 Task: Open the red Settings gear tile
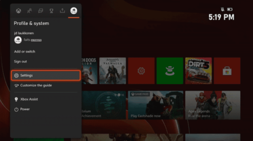click(x=141, y=71)
